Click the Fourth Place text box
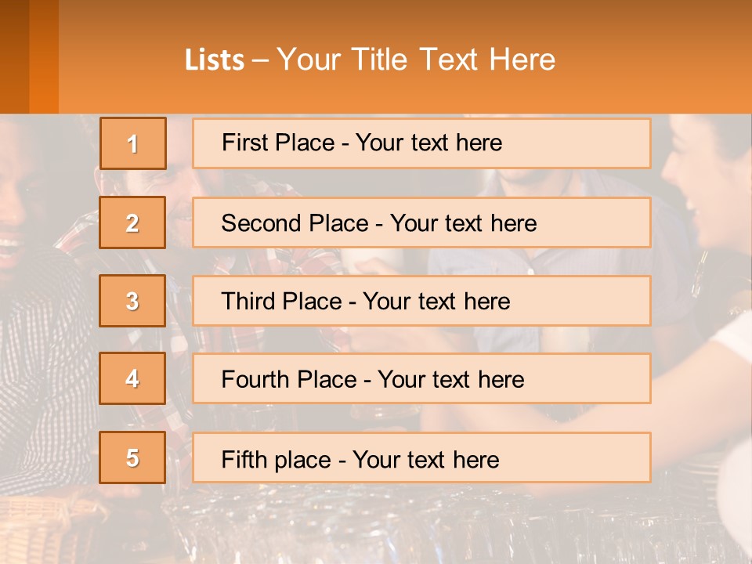The width and height of the screenshot is (752, 564). (x=421, y=378)
